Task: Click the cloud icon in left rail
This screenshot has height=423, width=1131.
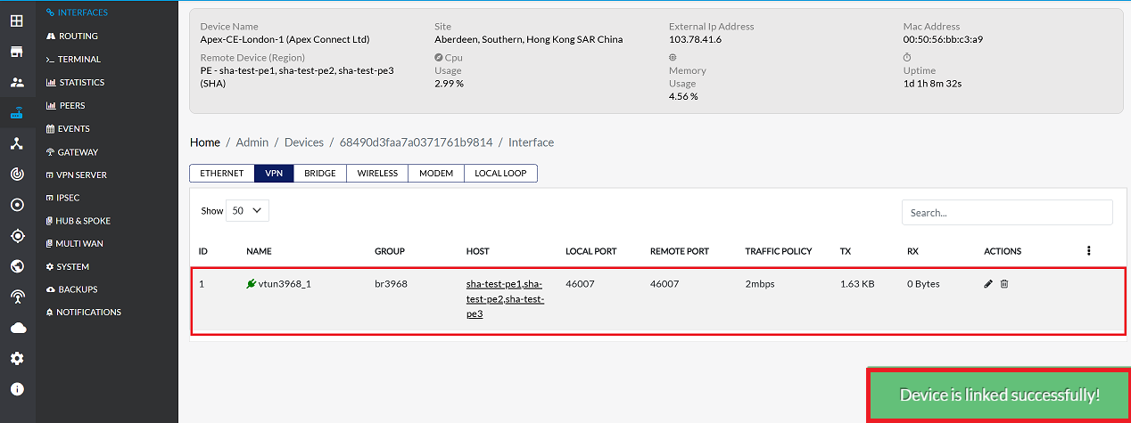Action: [17, 328]
